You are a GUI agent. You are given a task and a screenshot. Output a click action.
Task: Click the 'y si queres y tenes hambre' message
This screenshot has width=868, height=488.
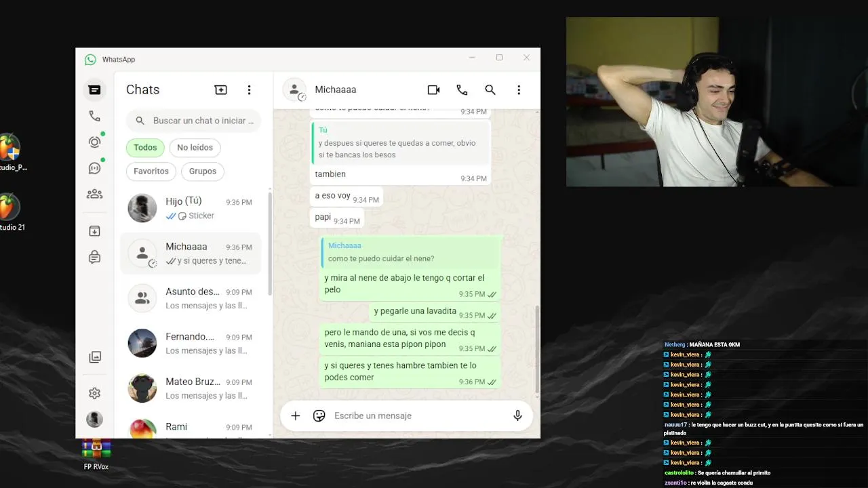pyautogui.click(x=410, y=373)
